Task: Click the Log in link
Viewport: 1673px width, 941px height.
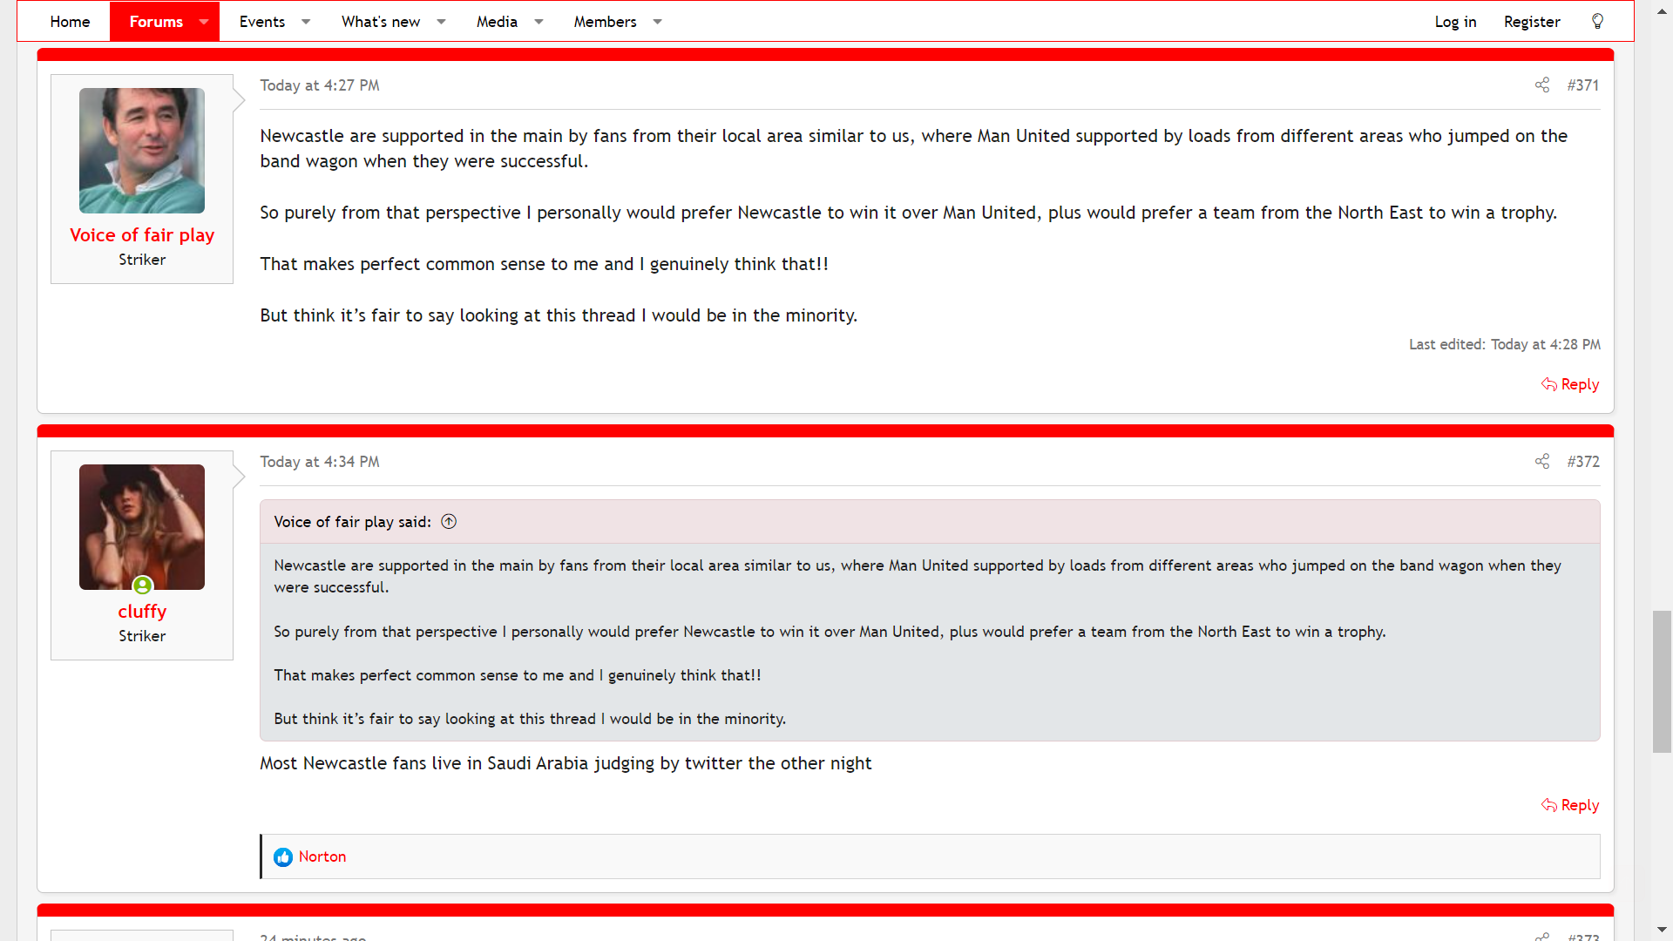Action: click(x=1455, y=21)
